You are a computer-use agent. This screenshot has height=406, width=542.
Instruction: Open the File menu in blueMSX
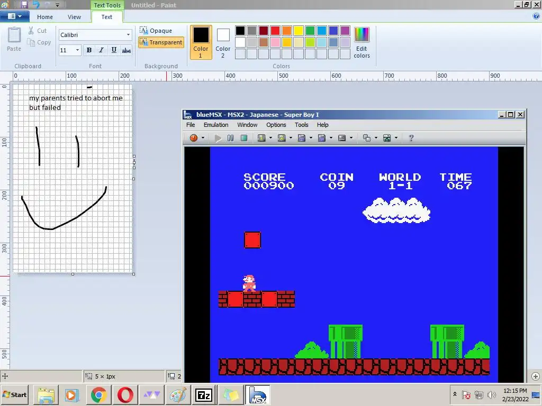click(191, 125)
